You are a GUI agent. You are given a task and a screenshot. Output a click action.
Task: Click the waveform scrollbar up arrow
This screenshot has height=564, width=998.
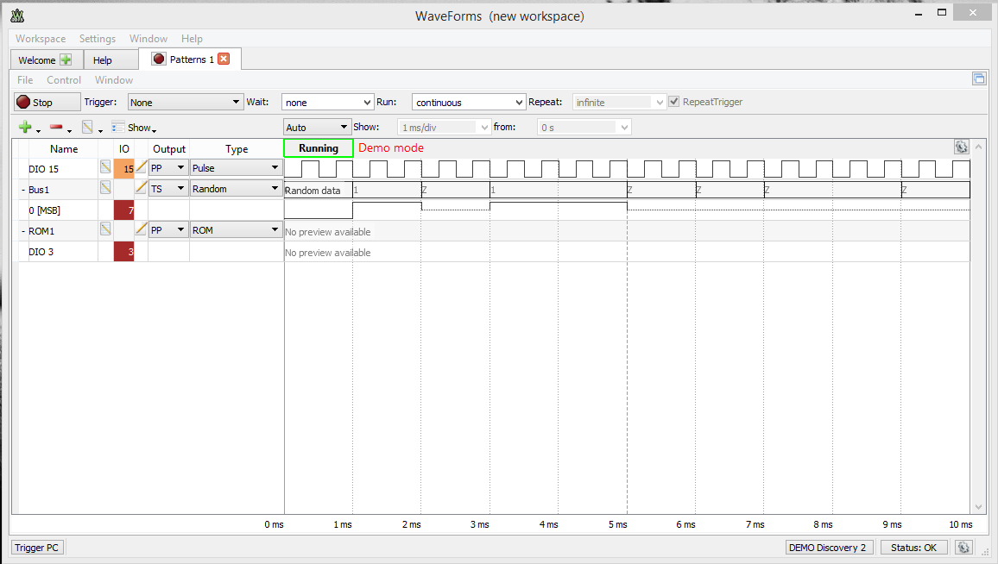(x=978, y=147)
